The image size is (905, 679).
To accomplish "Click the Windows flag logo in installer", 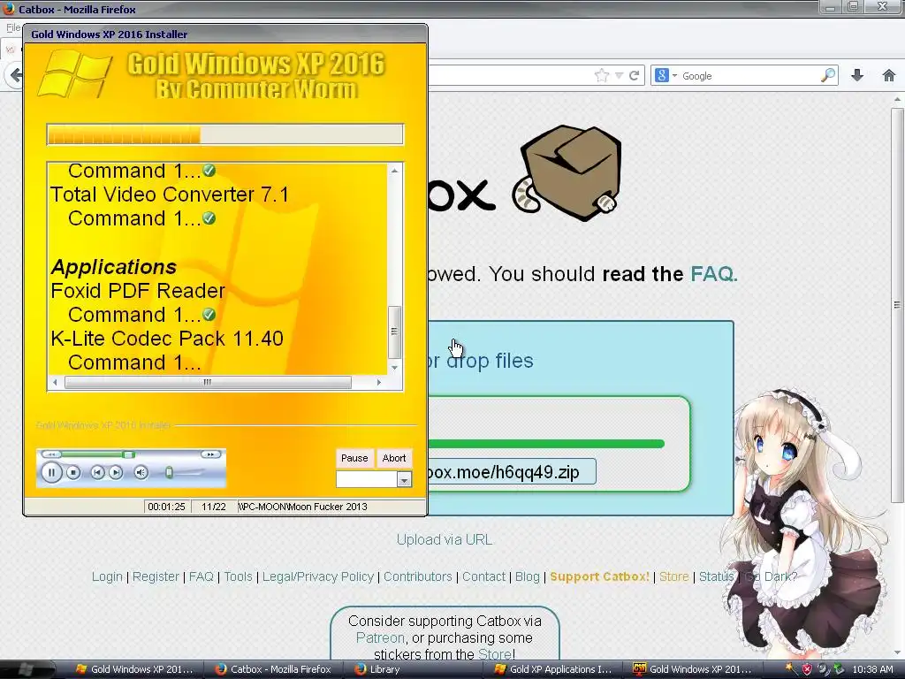I will click(x=75, y=74).
